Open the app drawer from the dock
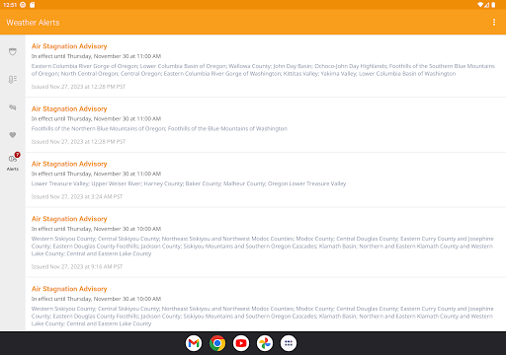This screenshot has height=355, width=506. coord(289,343)
